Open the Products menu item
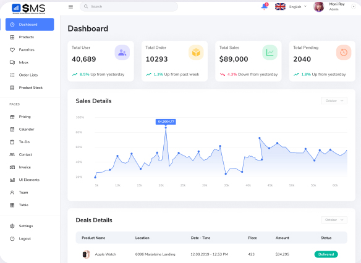361x263 pixels. click(27, 37)
